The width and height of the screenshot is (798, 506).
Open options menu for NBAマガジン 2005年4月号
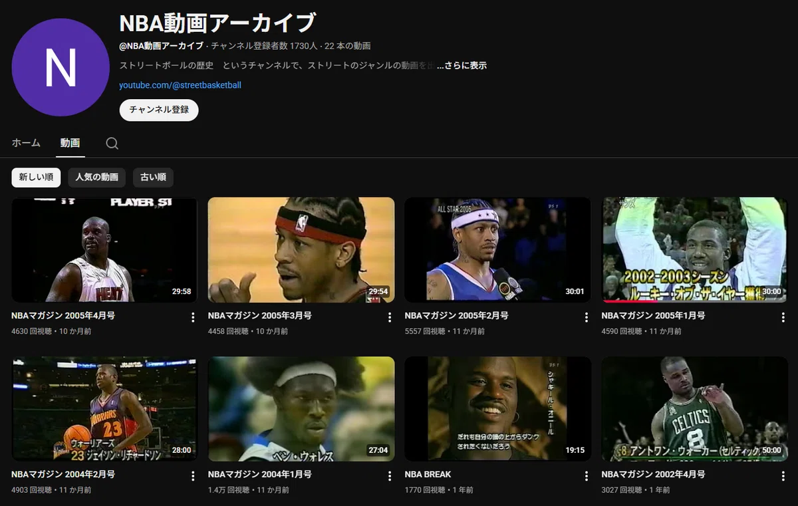[x=194, y=318]
